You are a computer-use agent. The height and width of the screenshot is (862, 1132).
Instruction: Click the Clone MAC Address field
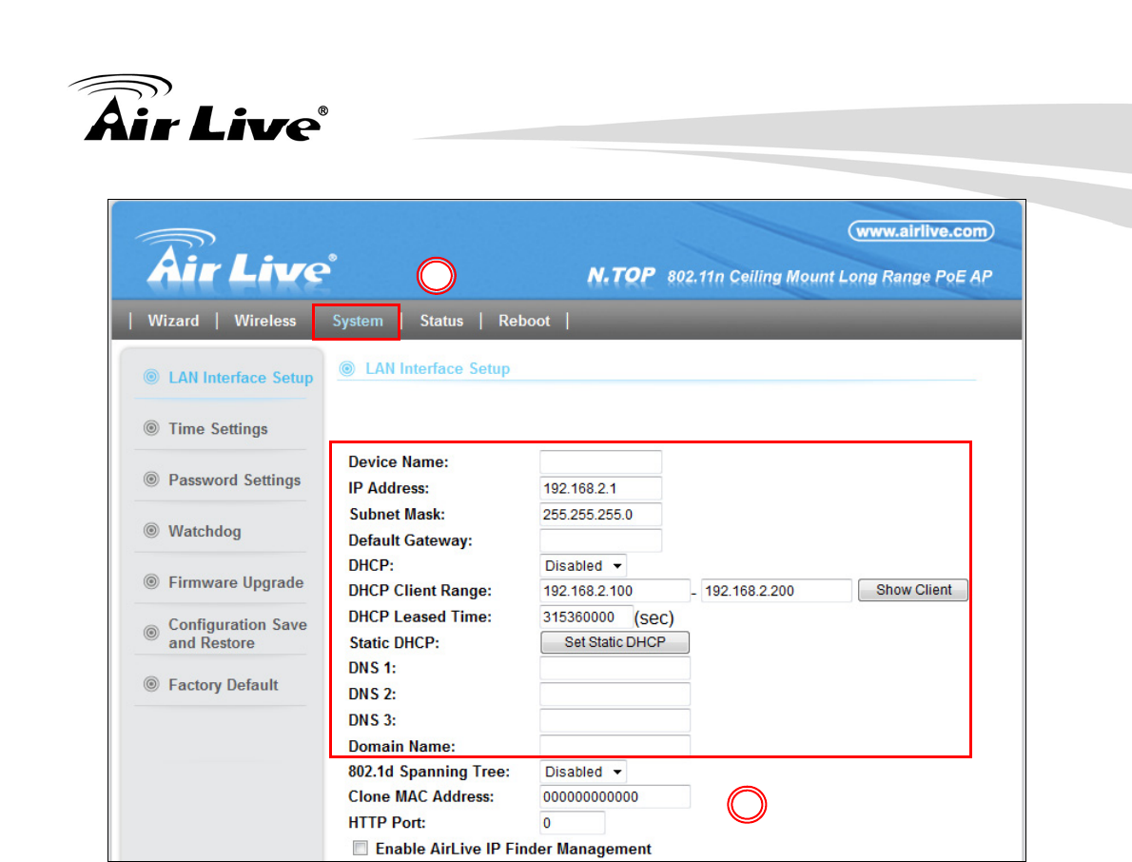[x=615, y=797]
